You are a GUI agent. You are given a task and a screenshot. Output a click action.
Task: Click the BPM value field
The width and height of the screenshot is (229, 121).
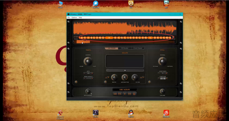(88, 73)
